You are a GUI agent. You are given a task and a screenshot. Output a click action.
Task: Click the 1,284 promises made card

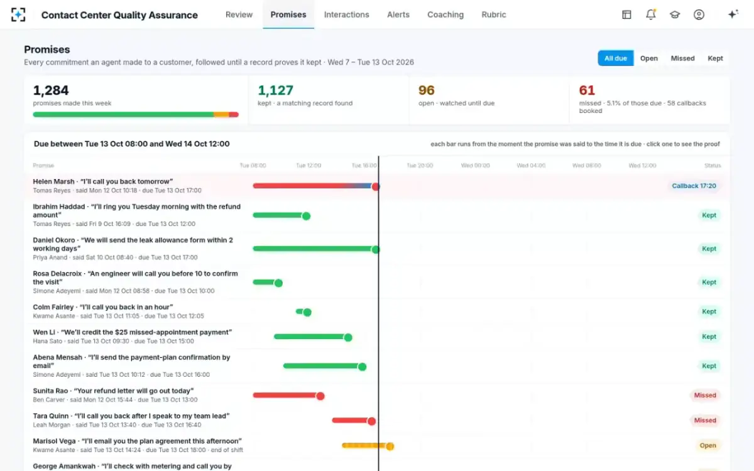pos(136,100)
